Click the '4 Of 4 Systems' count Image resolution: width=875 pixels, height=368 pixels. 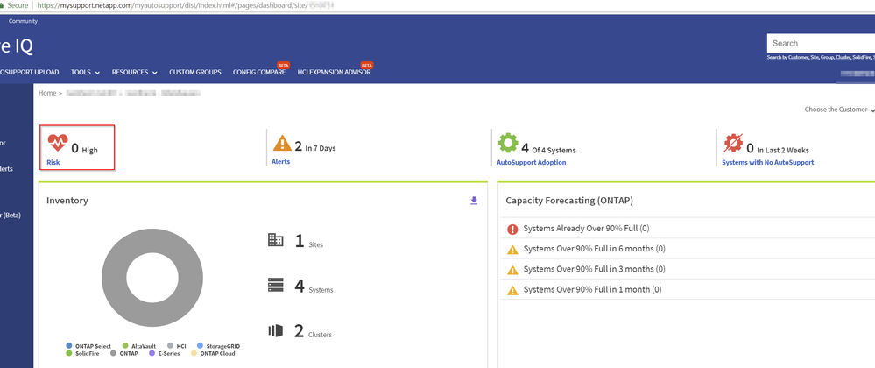tap(548, 149)
